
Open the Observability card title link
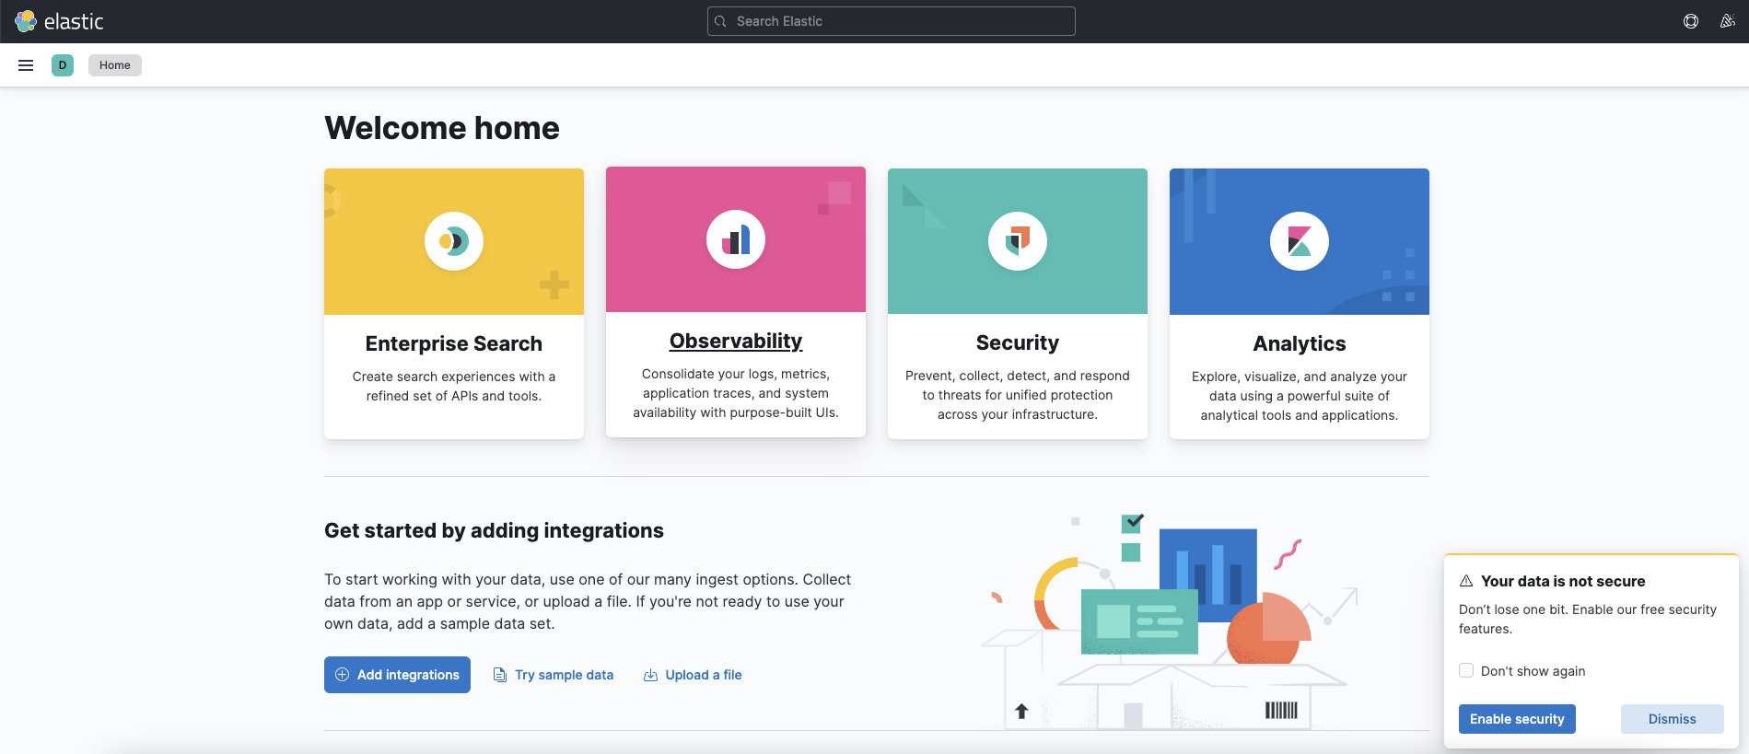(736, 341)
